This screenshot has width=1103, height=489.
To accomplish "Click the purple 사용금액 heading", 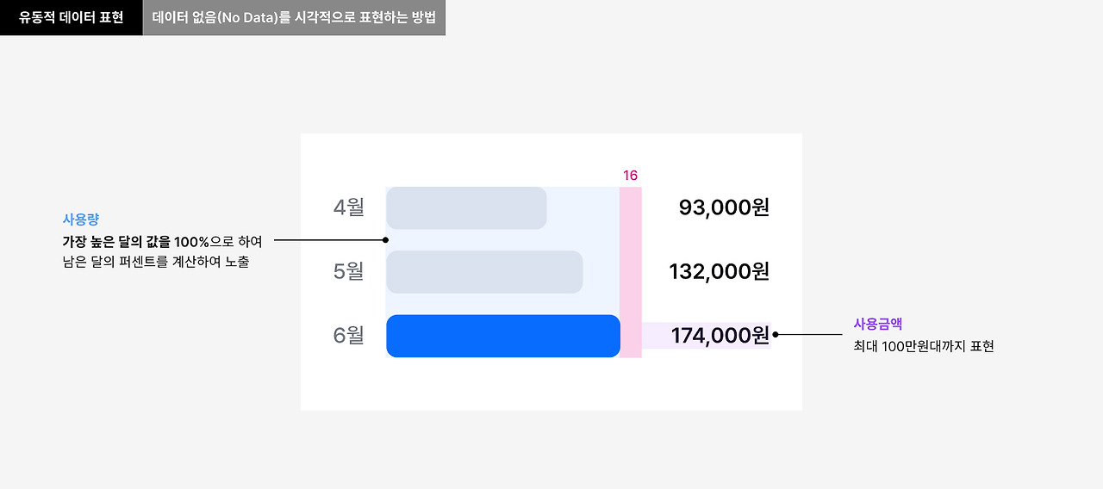I will pos(872,324).
